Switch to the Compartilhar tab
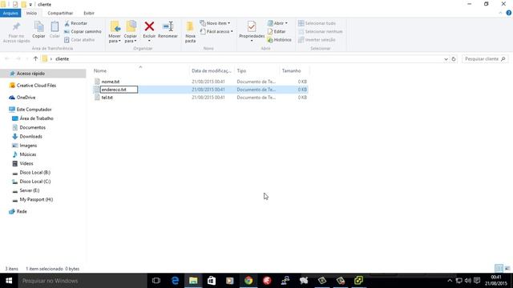513x288 pixels. [60, 13]
